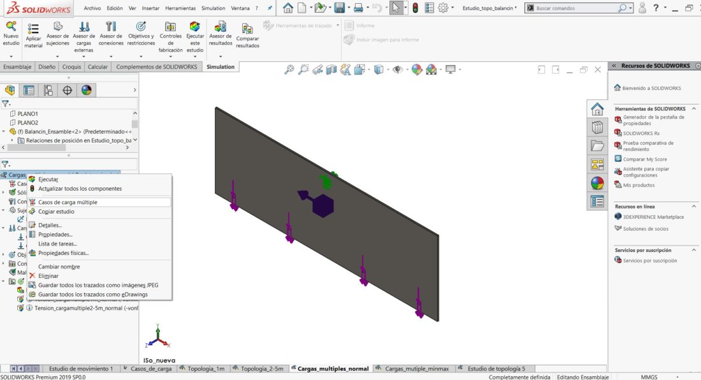The image size is (701, 380).
Task: Select the DisplayManager color sphere tab
Action: (x=86, y=91)
